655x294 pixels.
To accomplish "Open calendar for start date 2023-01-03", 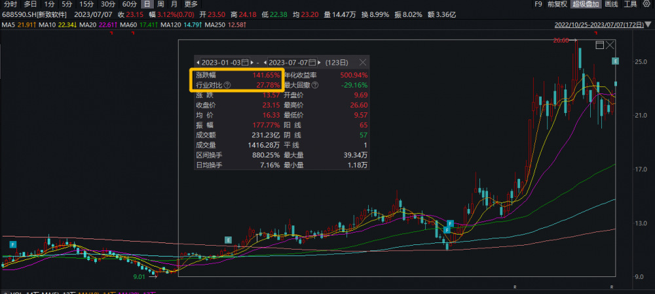I will (x=245, y=63).
